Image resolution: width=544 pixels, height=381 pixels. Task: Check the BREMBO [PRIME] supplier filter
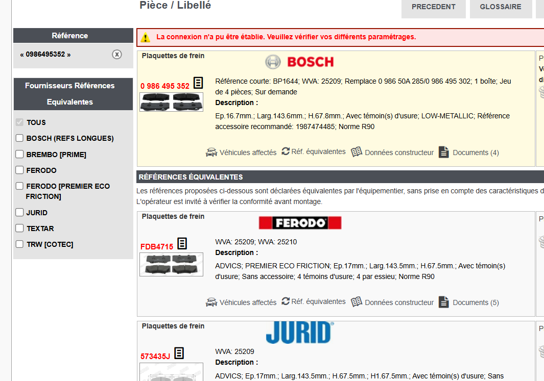click(19, 154)
